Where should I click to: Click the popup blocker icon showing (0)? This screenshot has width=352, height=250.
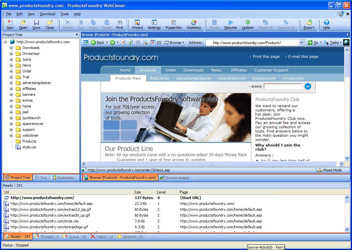click(x=156, y=43)
